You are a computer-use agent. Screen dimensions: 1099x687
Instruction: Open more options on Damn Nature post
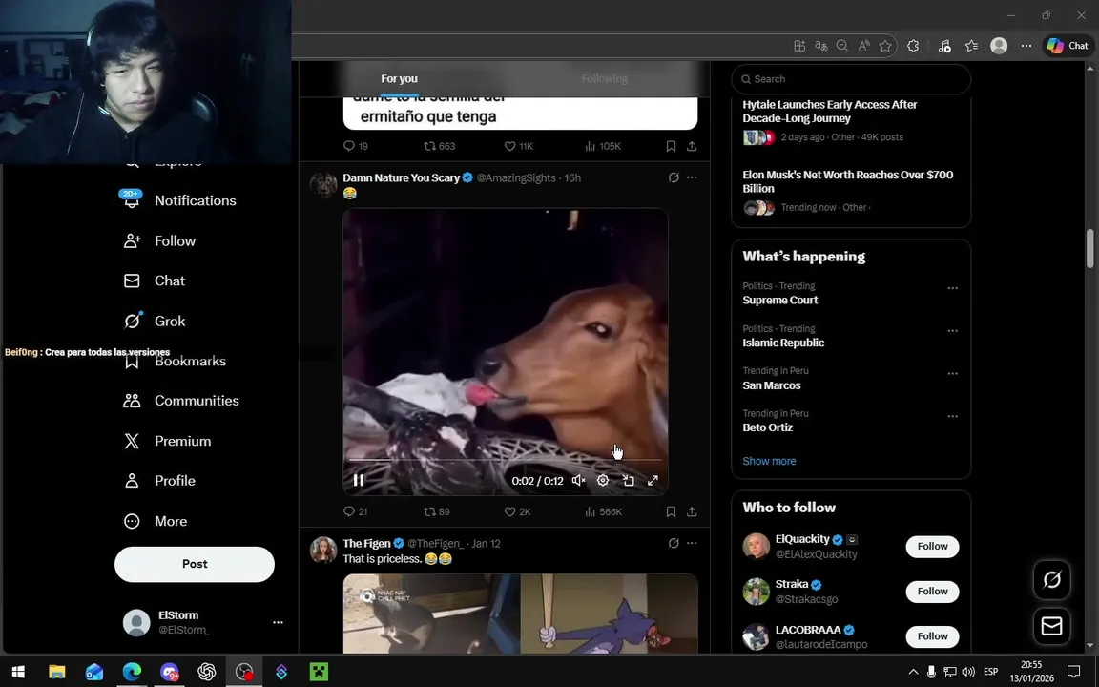tap(692, 177)
